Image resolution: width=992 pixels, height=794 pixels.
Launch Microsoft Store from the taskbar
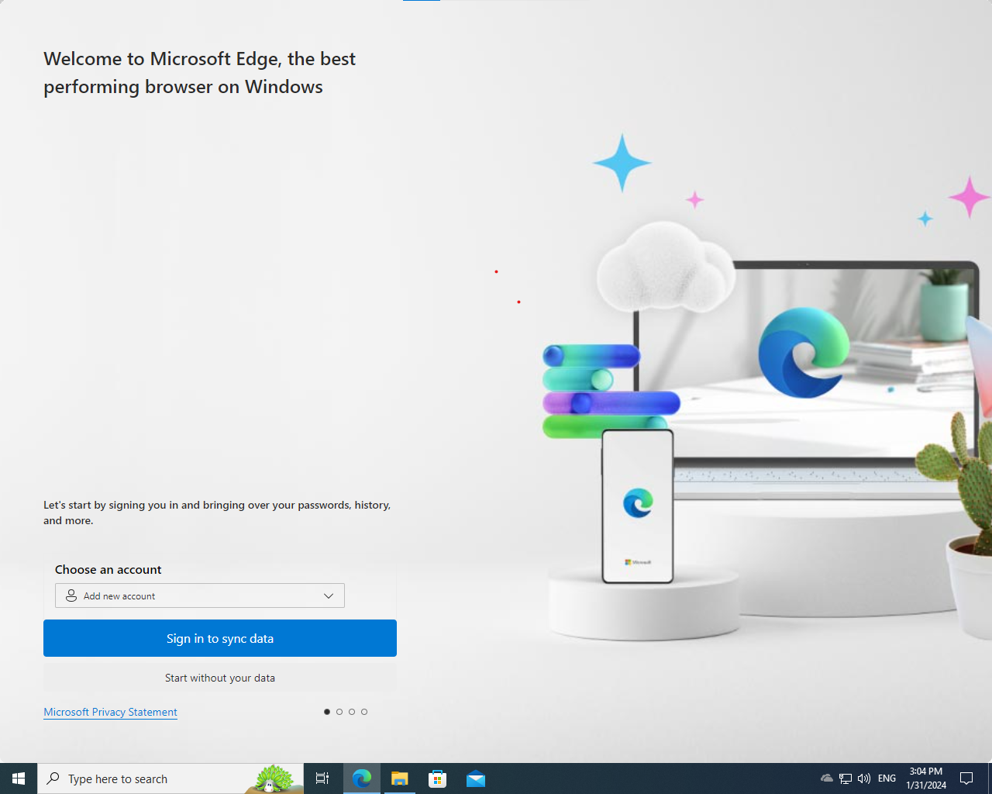(x=438, y=778)
